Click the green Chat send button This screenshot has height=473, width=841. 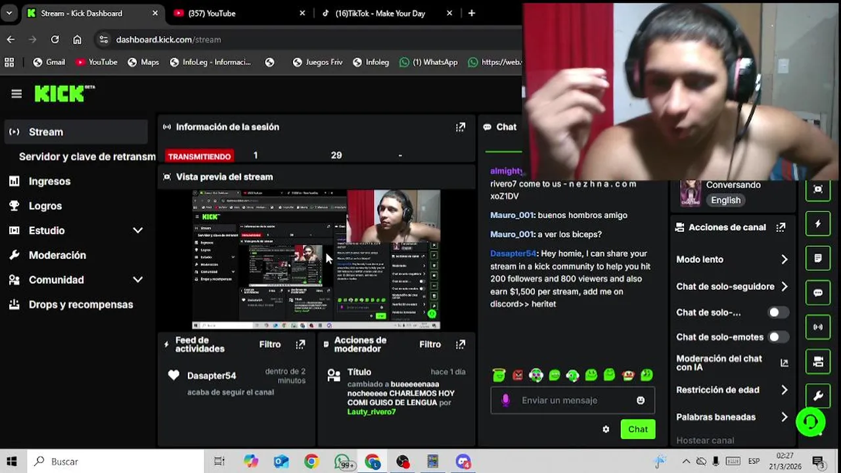(x=638, y=429)
